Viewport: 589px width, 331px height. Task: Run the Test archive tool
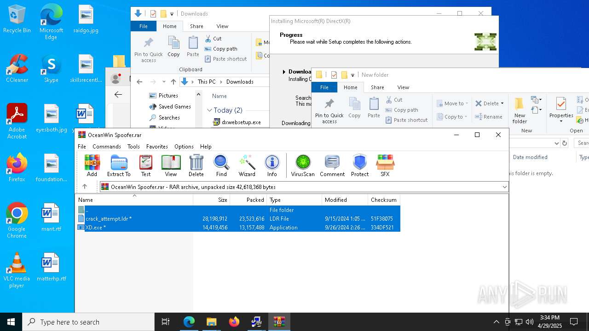(x=146, y=165)
